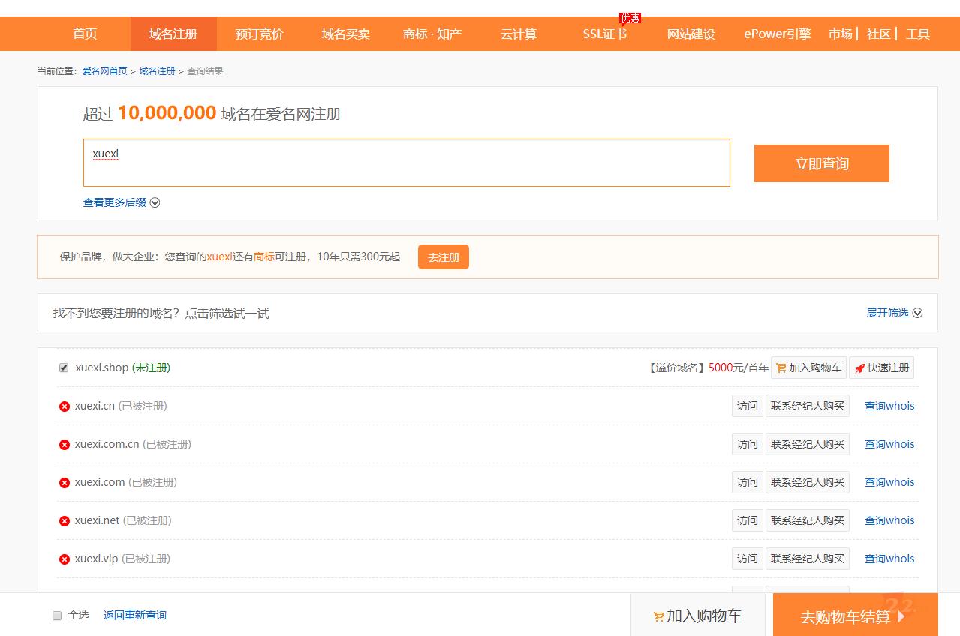Click the domain search box containing xuexi

[x=406, y=163]
